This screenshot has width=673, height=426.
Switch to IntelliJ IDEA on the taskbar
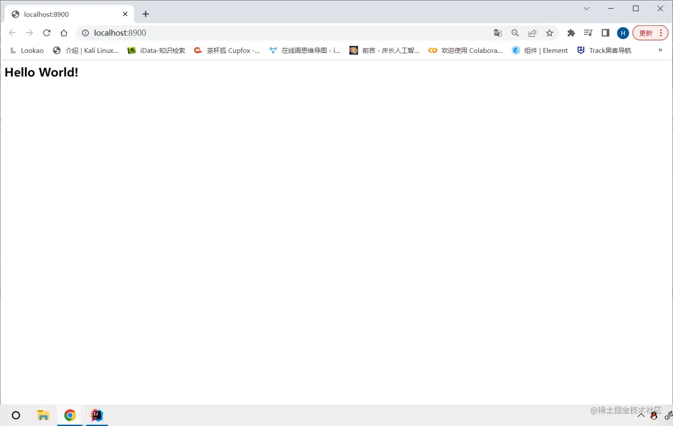click(97, 415)
